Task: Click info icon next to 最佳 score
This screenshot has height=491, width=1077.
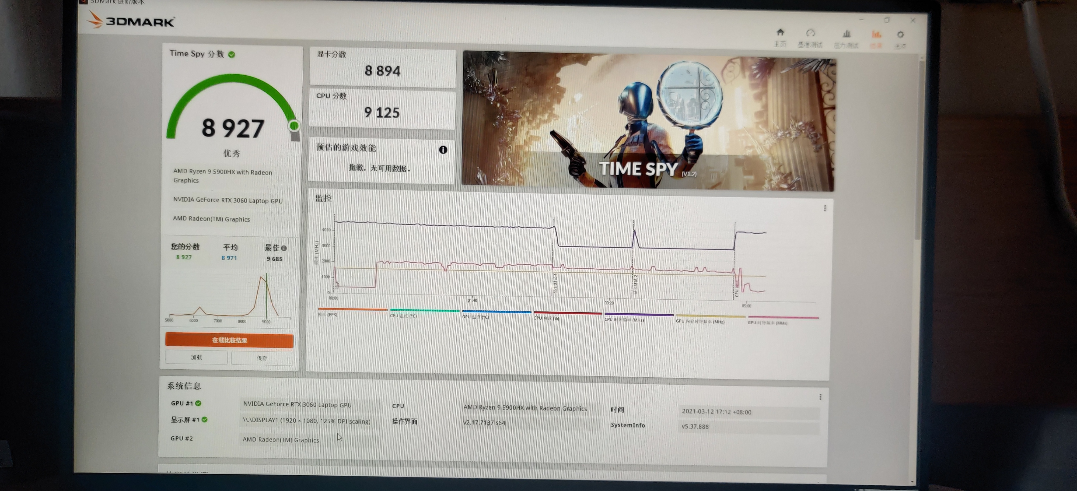Action: coord(284,248)
